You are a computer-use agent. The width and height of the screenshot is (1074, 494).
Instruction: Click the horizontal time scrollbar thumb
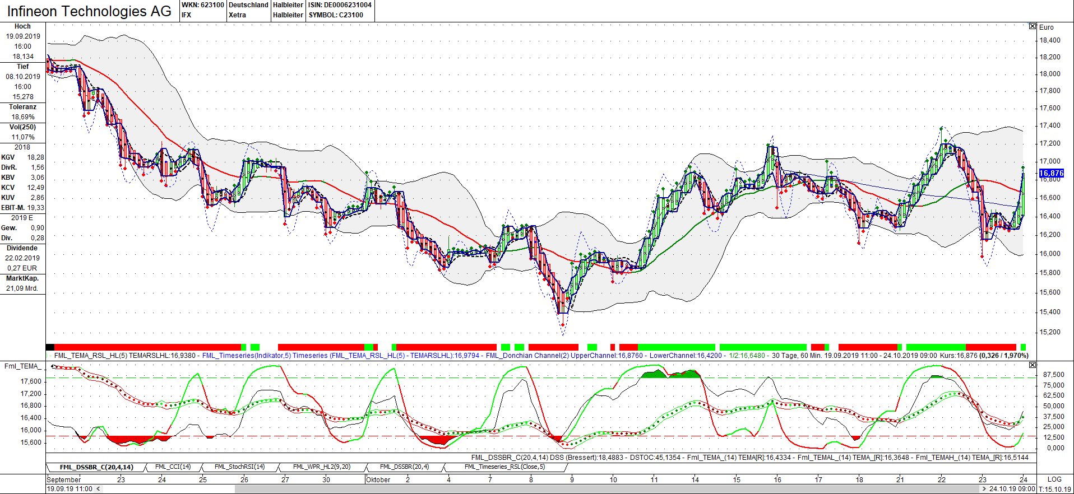pos(607,489)
